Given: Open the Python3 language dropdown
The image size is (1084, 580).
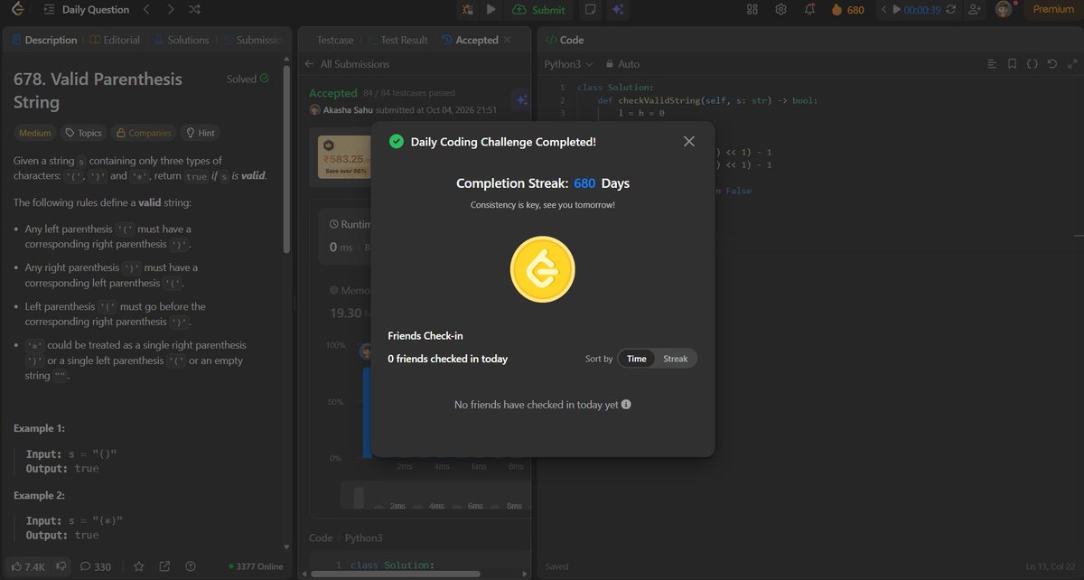Looking at the screenshot, I should [568, 64].
